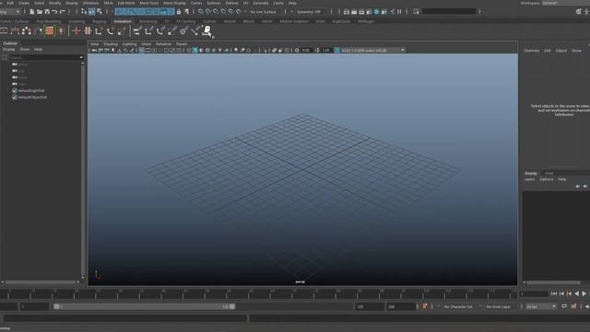Open the viewport Shading panel menu
Screen dimensions: 590x332
point(111,44)
